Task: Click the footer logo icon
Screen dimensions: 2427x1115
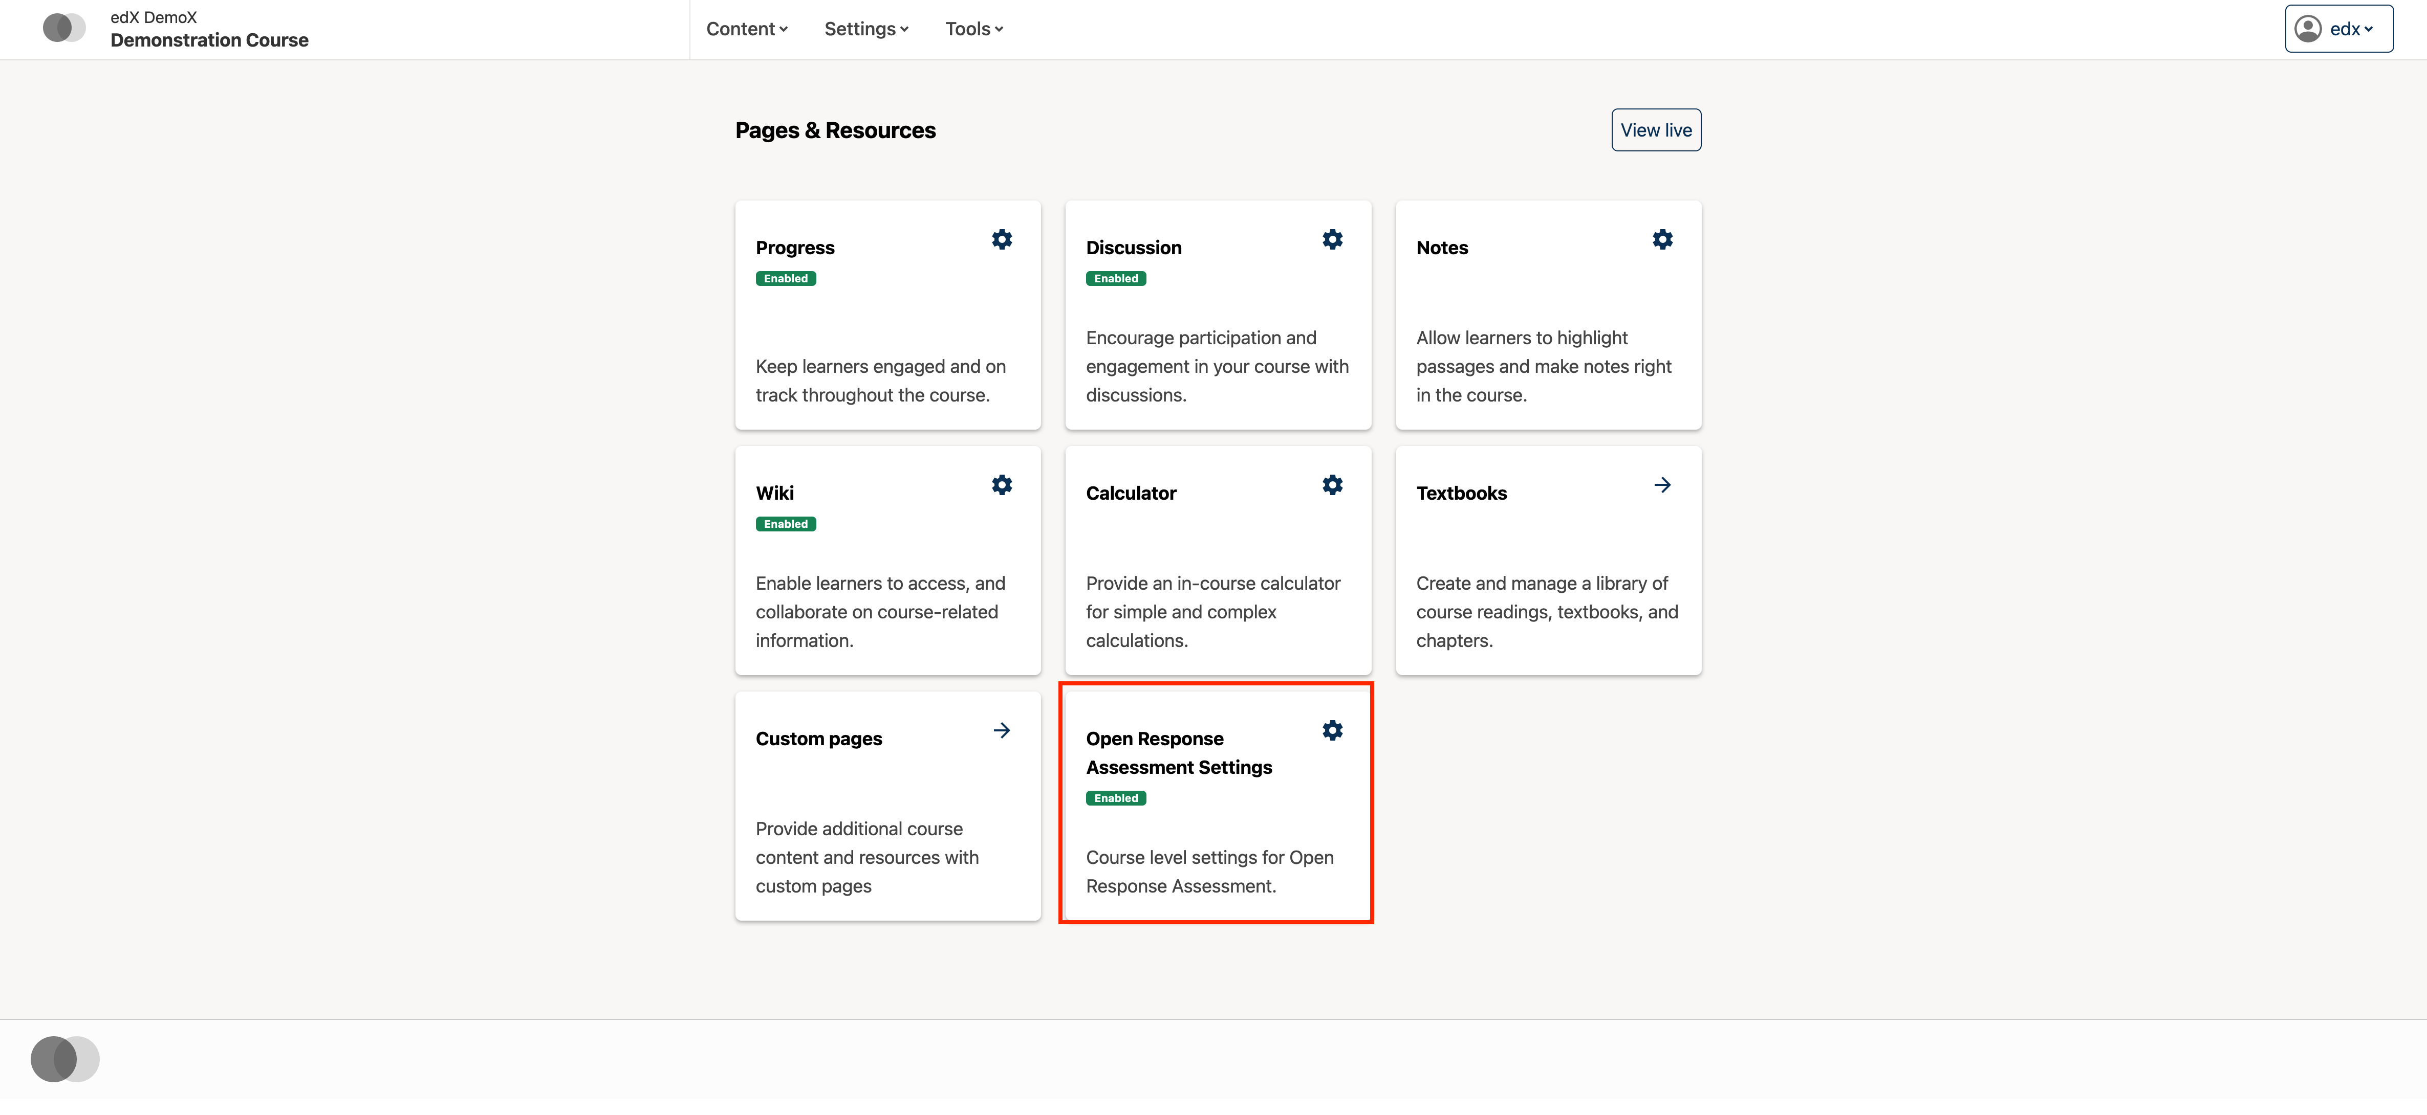Action: (64, 1059)
